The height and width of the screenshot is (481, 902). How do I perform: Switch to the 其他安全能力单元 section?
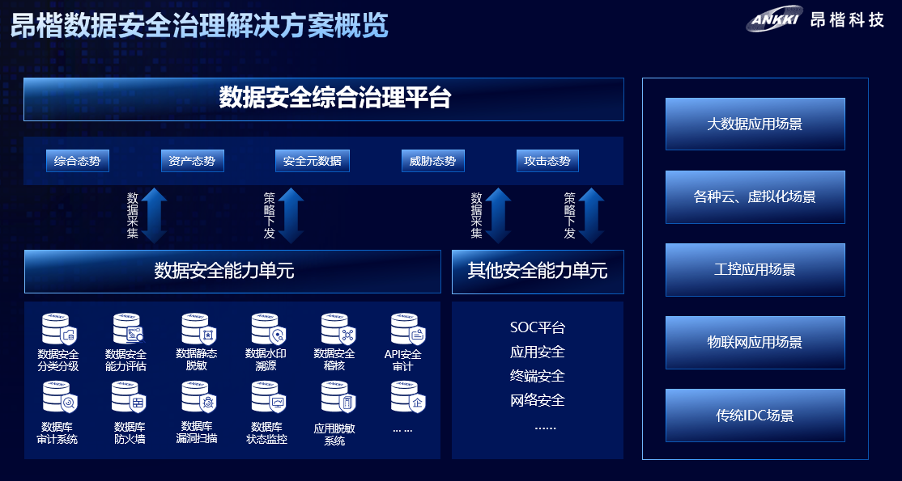(x=538, y=272)
